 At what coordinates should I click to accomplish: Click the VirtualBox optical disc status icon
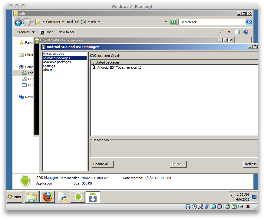point(194,207)
